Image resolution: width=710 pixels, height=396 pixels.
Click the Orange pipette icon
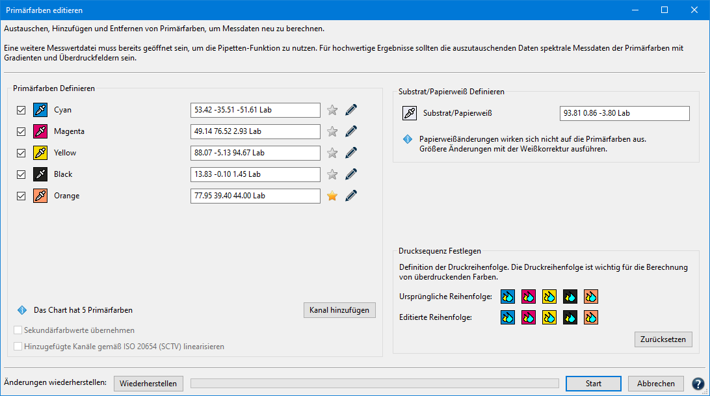coord(40,196)
